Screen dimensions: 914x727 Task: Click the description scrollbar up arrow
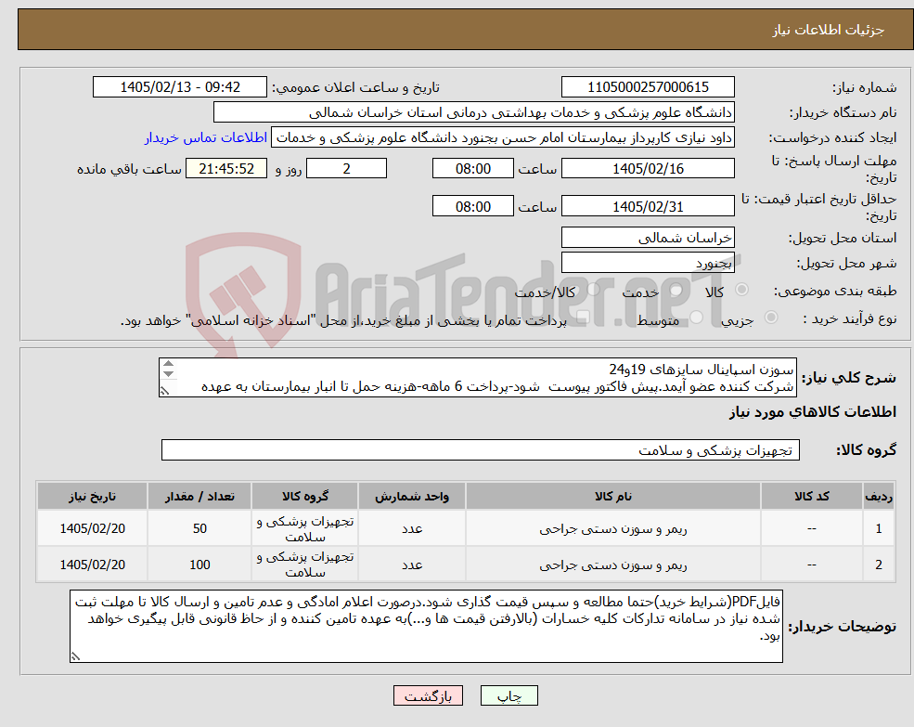point(169,364)
